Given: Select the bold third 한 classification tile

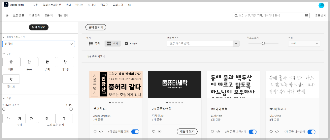Looking at the screenshot, I should click(x=47, y=62).
